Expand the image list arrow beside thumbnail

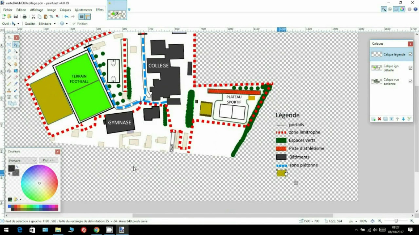(129, 10)
